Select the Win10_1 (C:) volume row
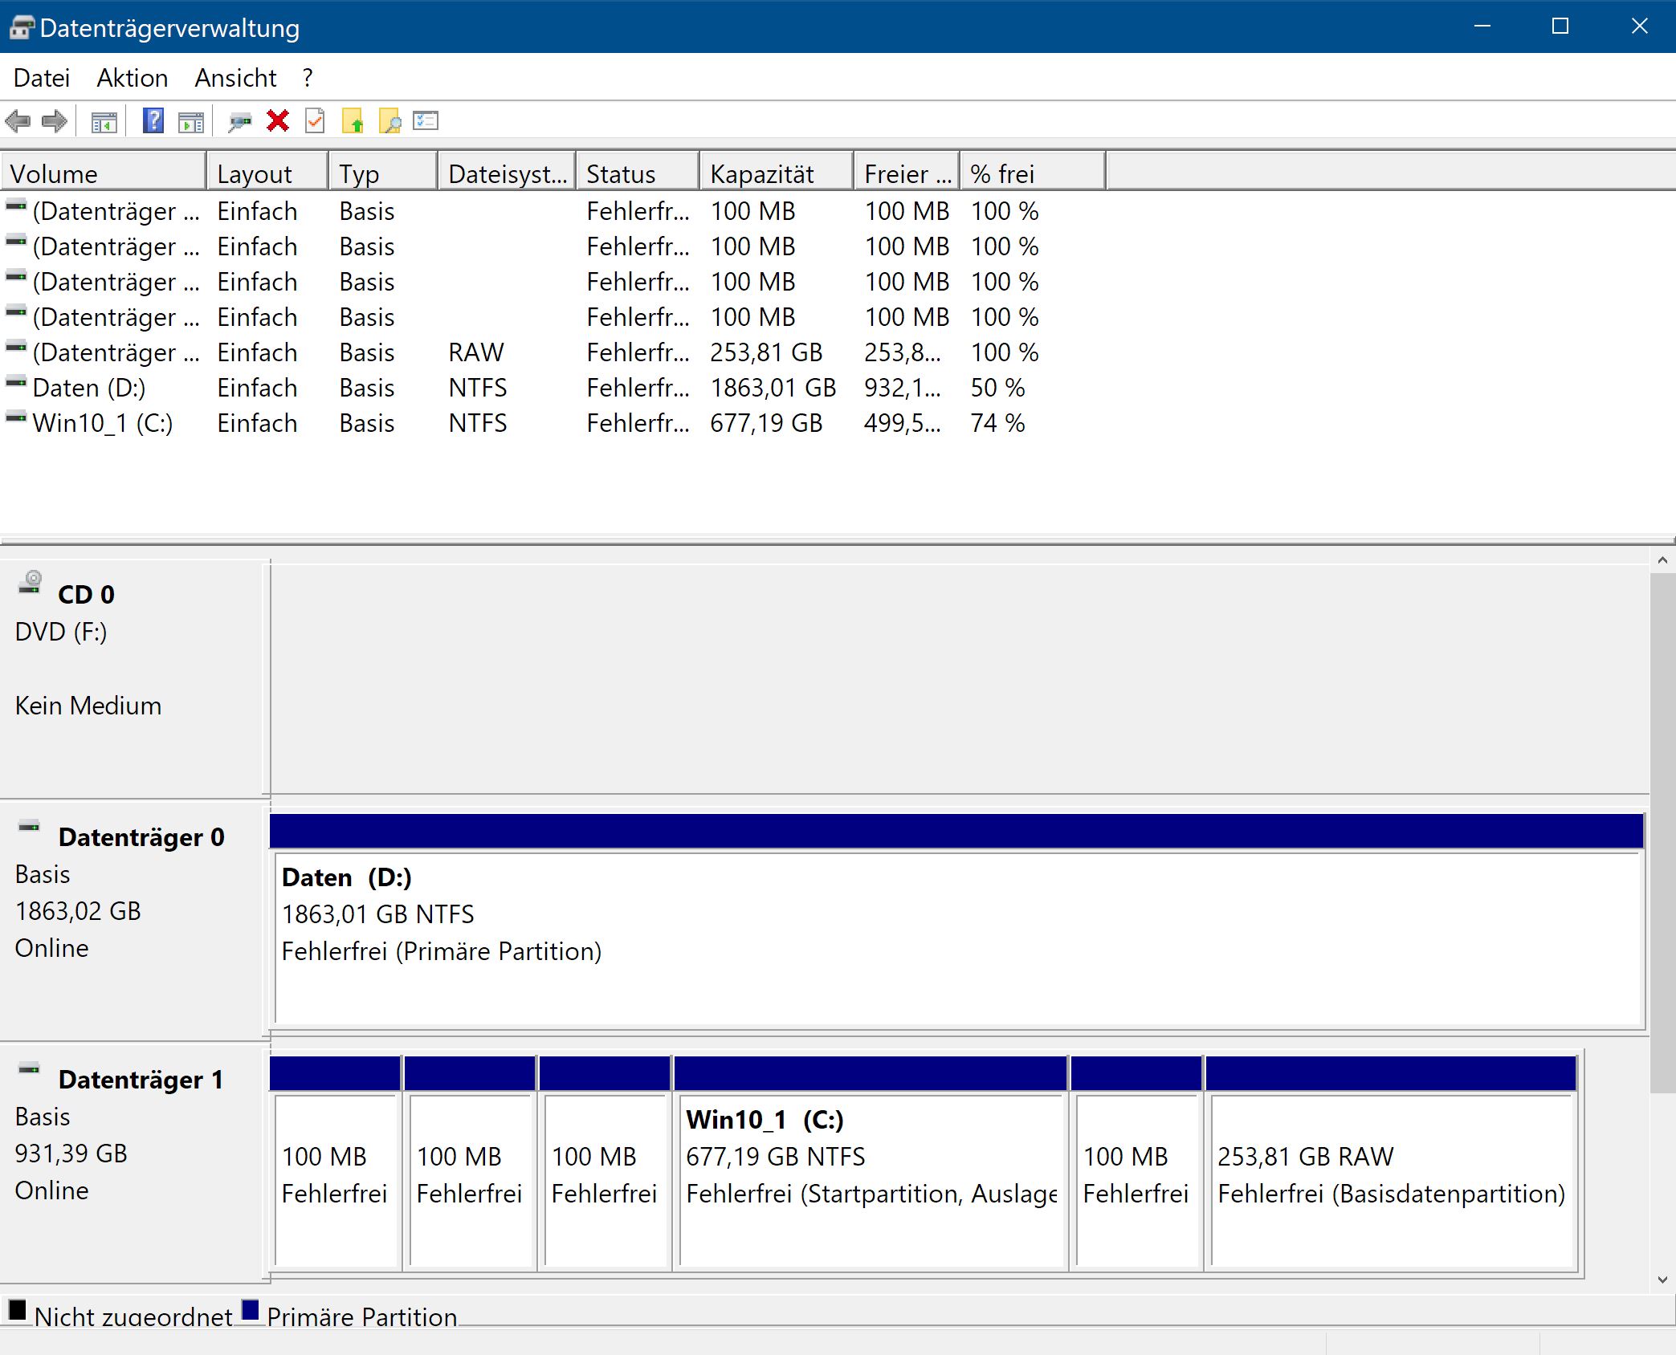1676x1355 pixels. tap(103, 423)
